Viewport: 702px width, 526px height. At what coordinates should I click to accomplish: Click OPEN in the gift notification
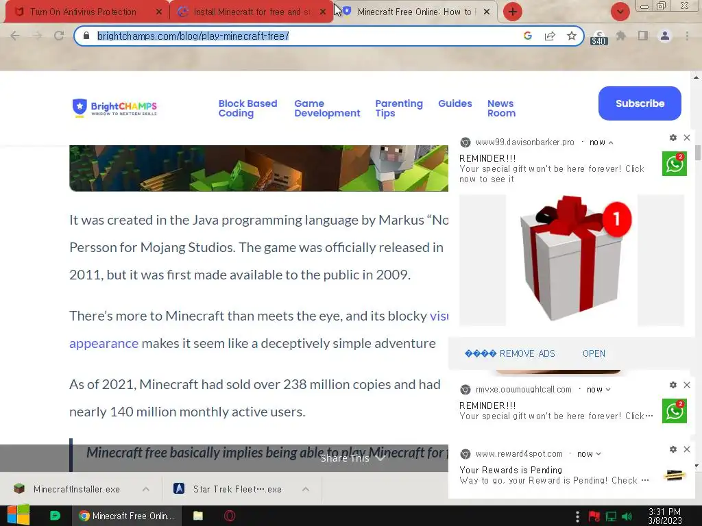click(594, 354)
